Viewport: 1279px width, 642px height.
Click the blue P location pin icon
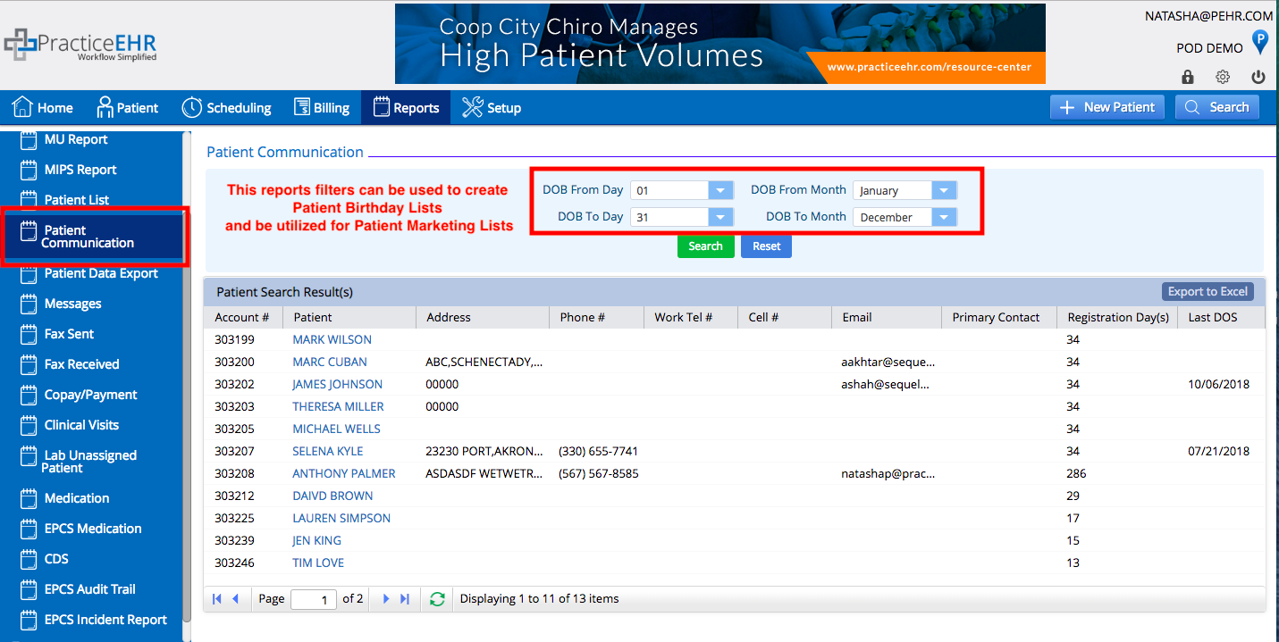[x=1259, y=42]
